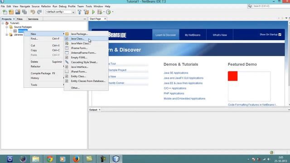The height and width of the screenshot is (163, 290).
Task: Close the Start Page tab
Action: click(105, 19)
